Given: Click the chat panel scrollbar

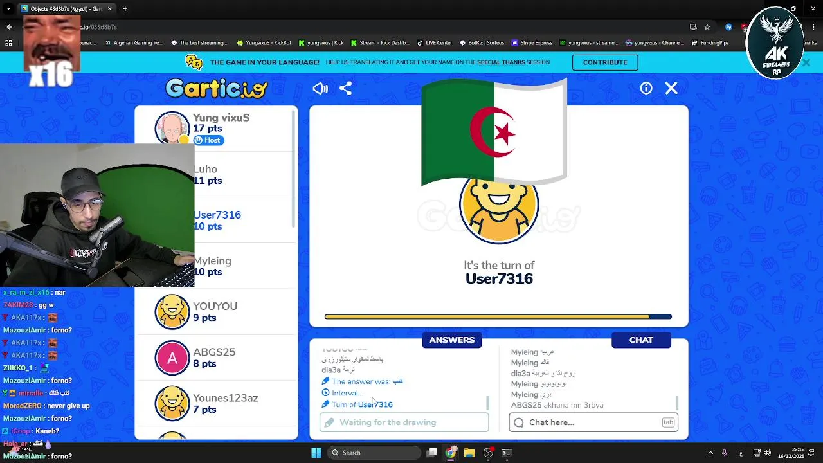Looking at the screenshot, I should tap(676, 403).
